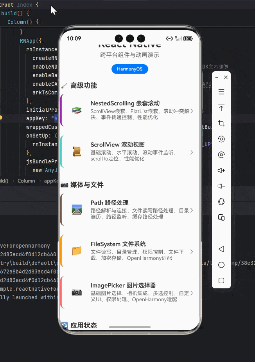The image size is (255, 362).
Task: Click the 'veforopenharmony' log line
Action: [25, 246]
